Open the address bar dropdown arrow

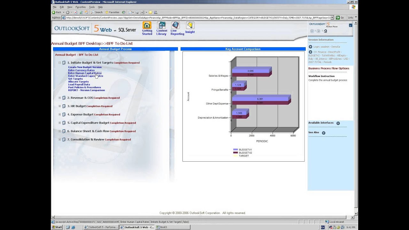point(332,18)
